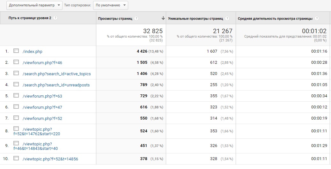
Task: Click the page icon beside /index.php
Action: pos(16,51)
